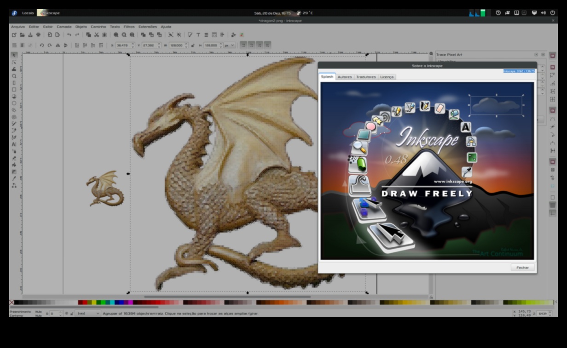Switch to the Autores tab
This screenshot has width=567, height=348.
pos(344,77)
